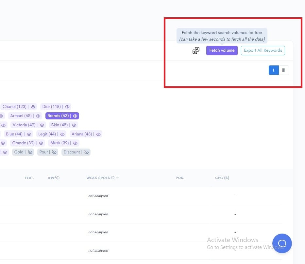This screenshot has height=264, width=305.
Task: Open the Weak Spots sort dropdown
Action: [117, 178]
